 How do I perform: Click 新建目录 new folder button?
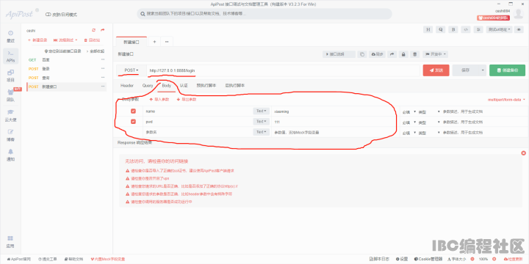(37, 40)
